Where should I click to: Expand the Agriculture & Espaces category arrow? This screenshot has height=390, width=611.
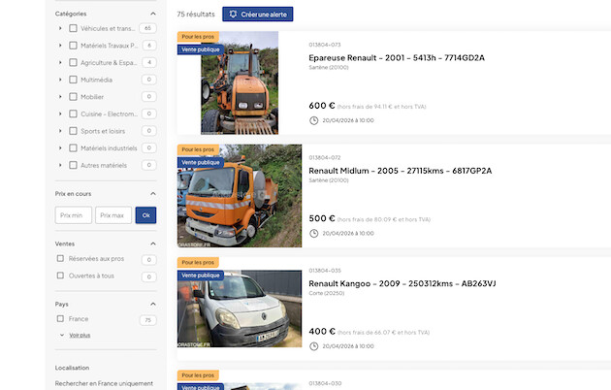61,62
